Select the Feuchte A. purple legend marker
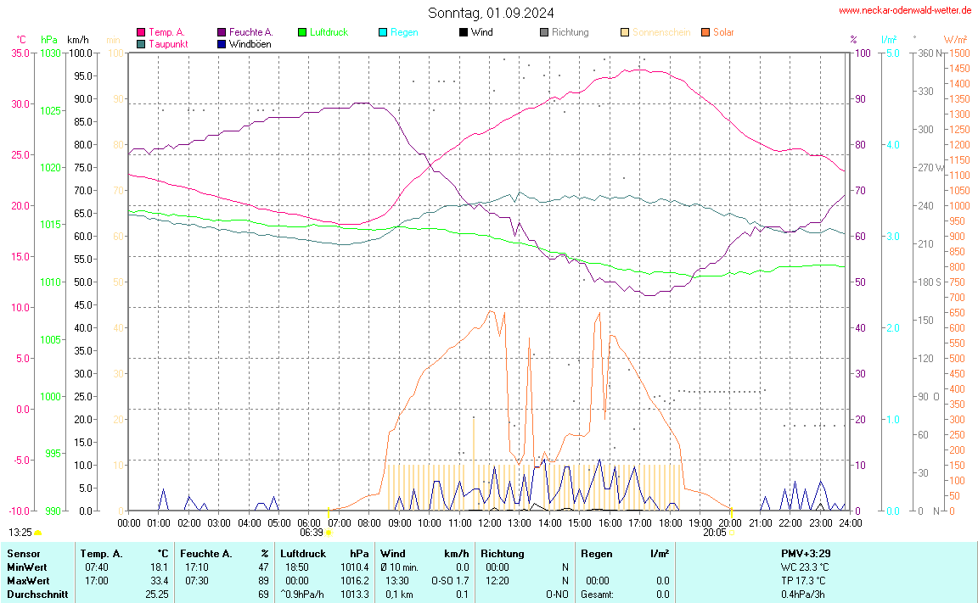Image resolution: width=978 pixels, height=603 pixels. click(x=222, y=32)
